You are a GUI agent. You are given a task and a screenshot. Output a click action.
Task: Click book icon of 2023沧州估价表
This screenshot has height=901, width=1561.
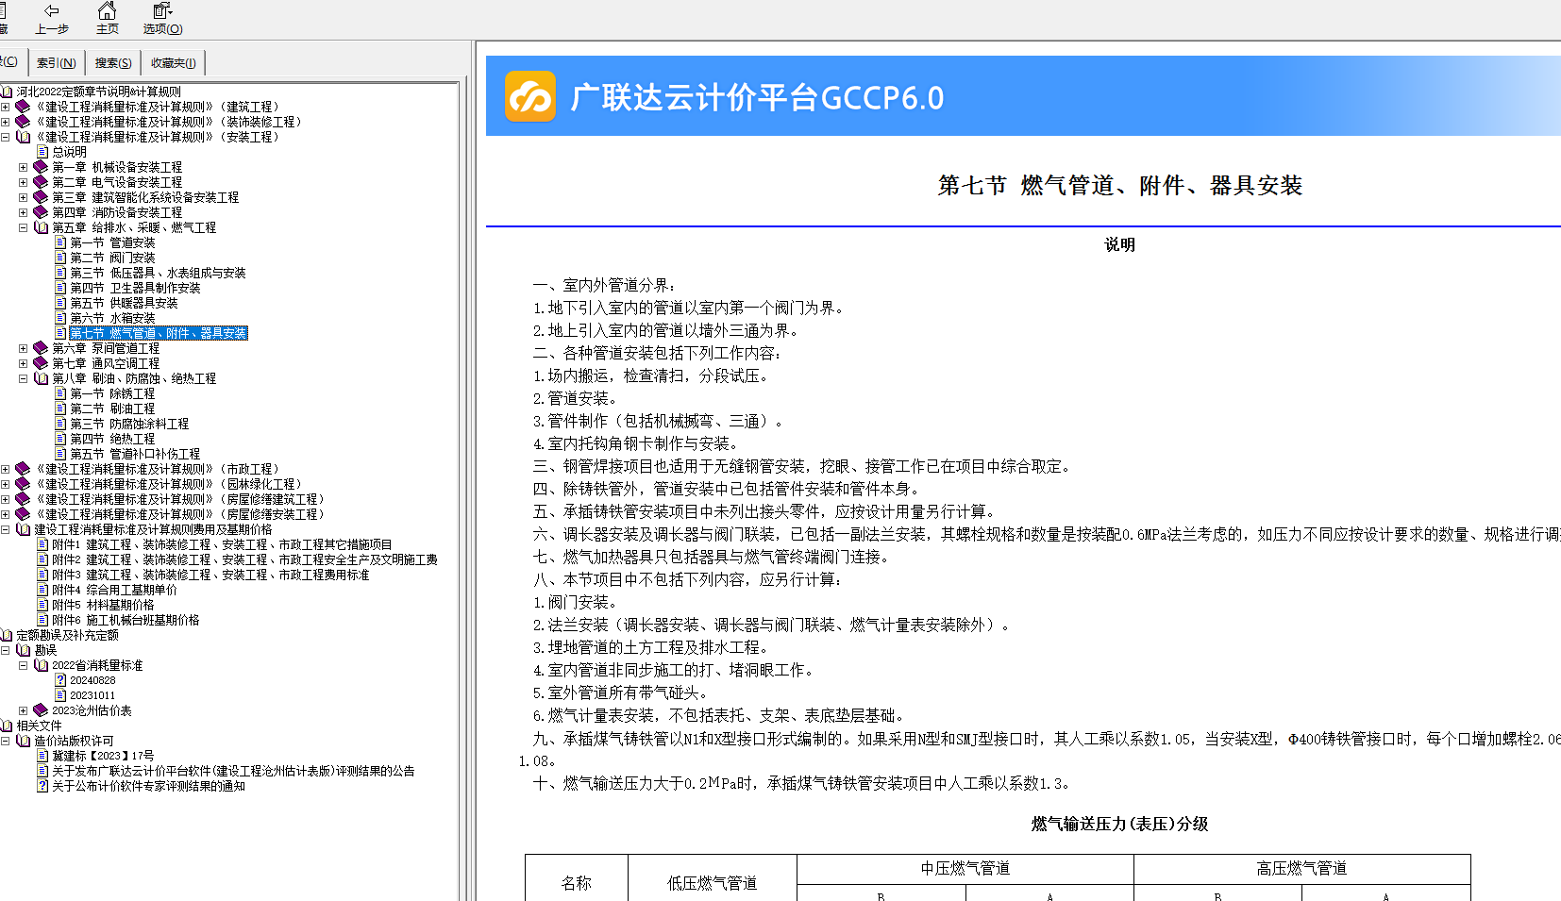pos(41,710)
